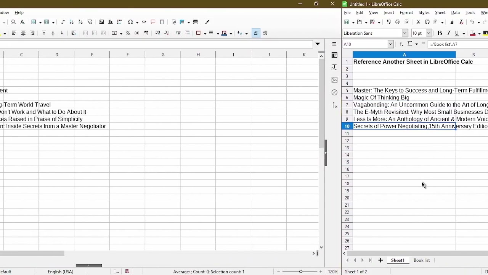
Task: Click the Save icon in right window
Action: point(372,22)
